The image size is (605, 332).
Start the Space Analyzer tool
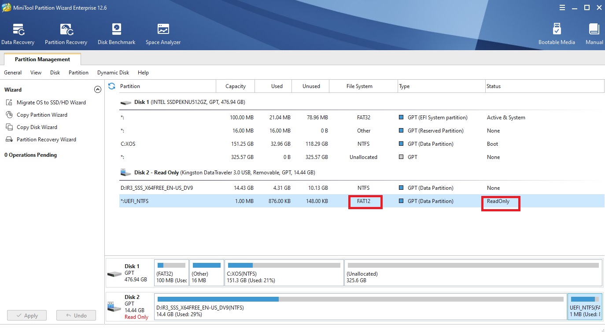click(x=163, y=34)
